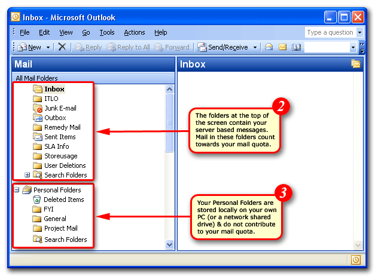Screen dimensions: 375x276
Task: Click the New button
Action: (x=30, y=47)
